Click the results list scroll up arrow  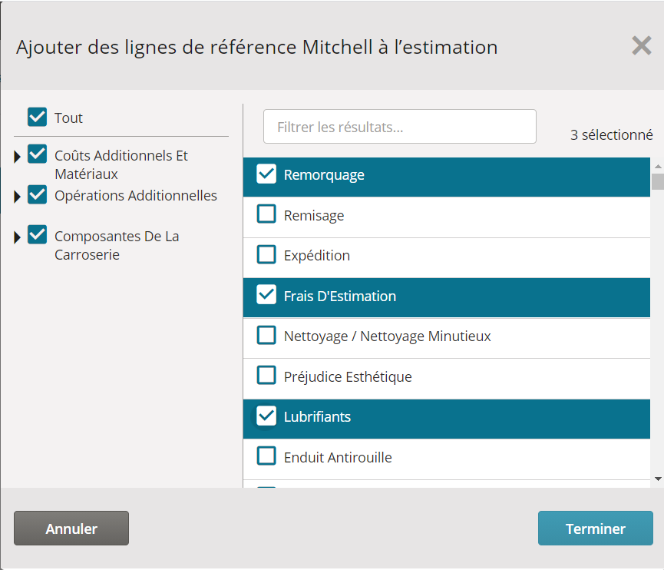tap(658, 166)
